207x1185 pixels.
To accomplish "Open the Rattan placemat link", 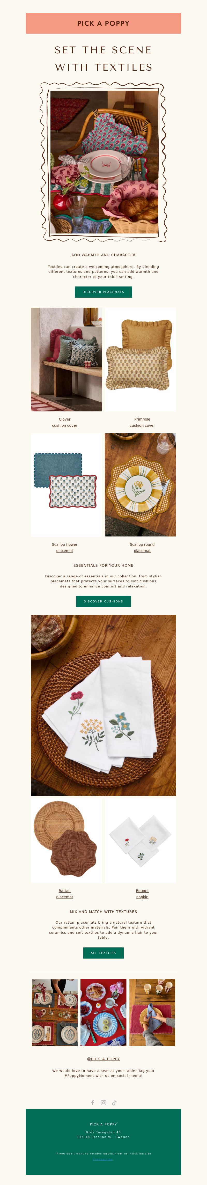I will 65,894.
